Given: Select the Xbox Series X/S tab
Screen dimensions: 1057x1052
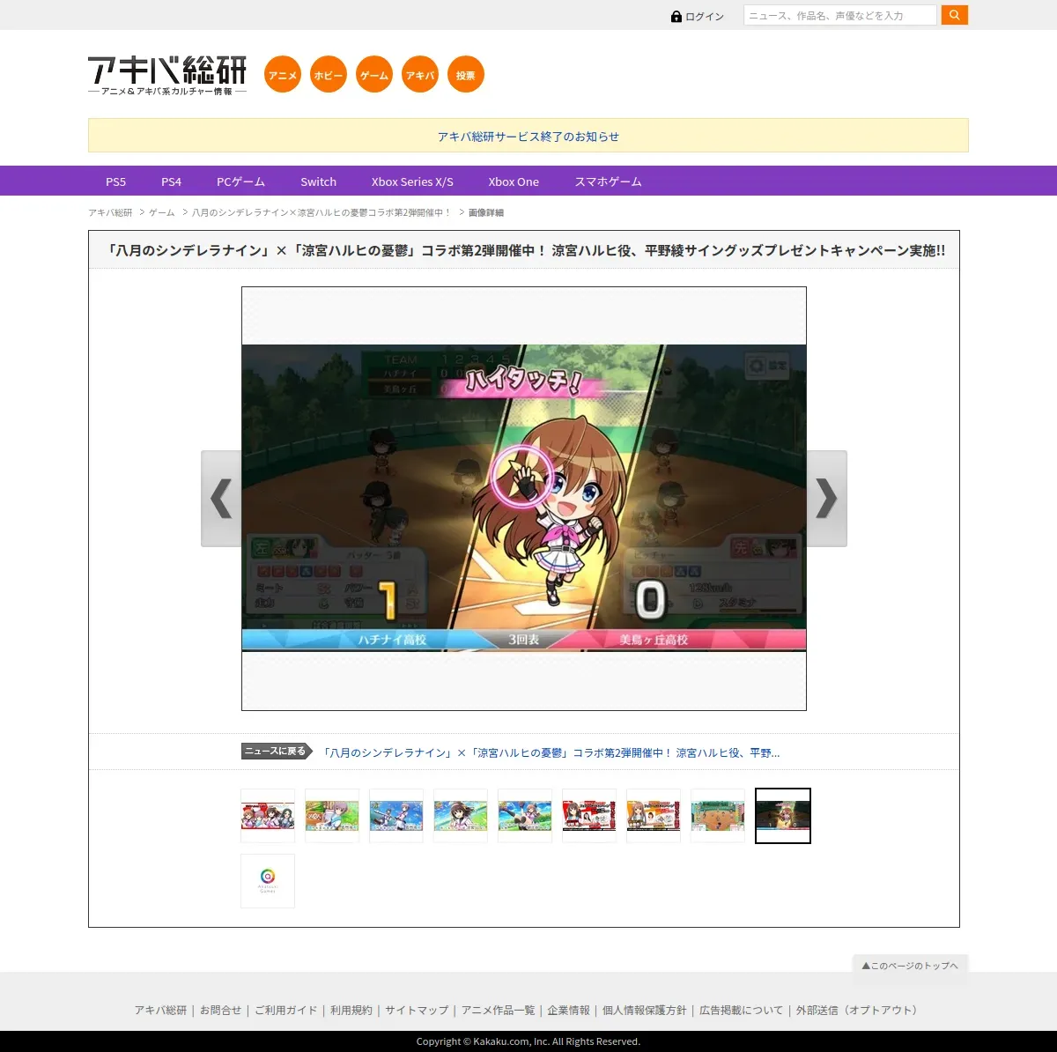Looking at the screenshot, I should click(x=412, y=182).
